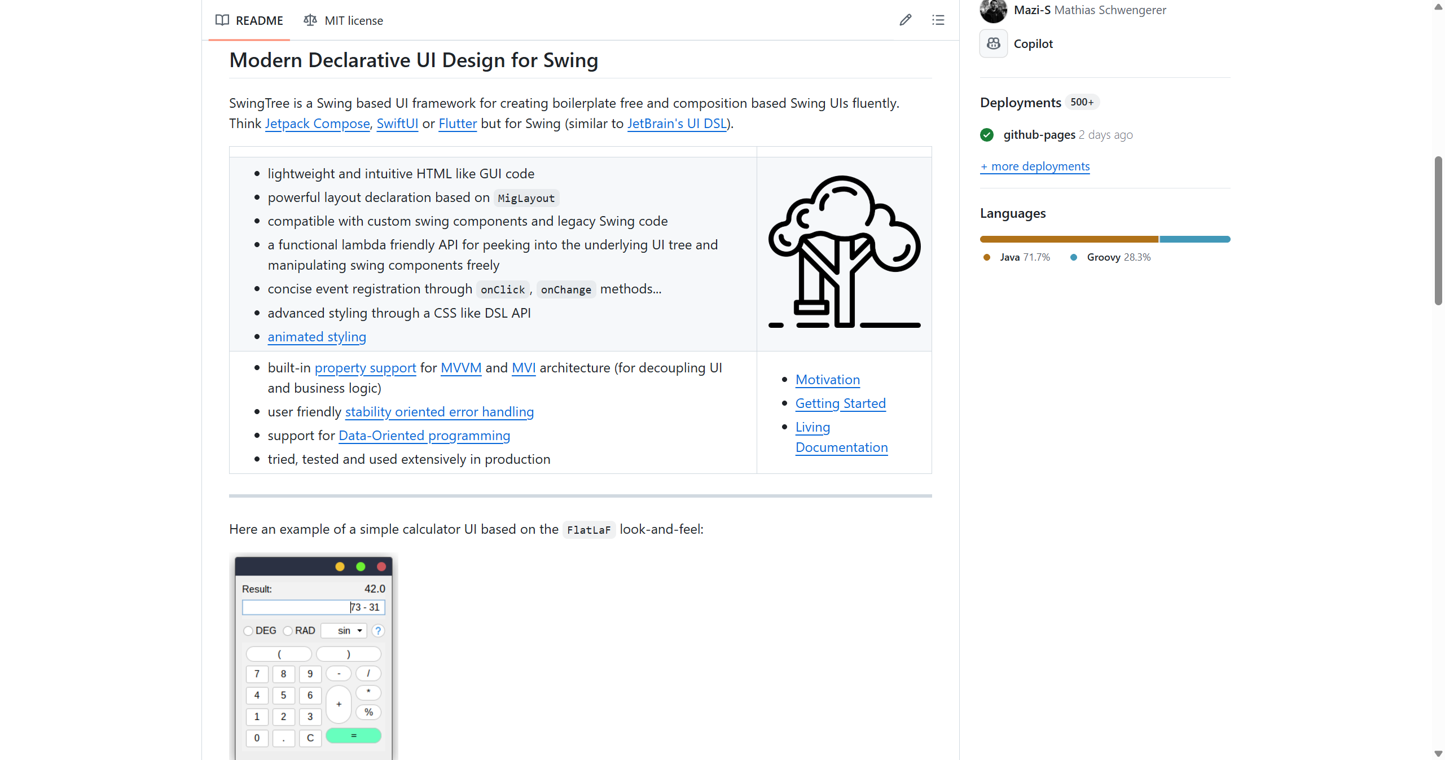1445x760 pixels.
Task: Open the Getting Started link
Action: (840, 403)
